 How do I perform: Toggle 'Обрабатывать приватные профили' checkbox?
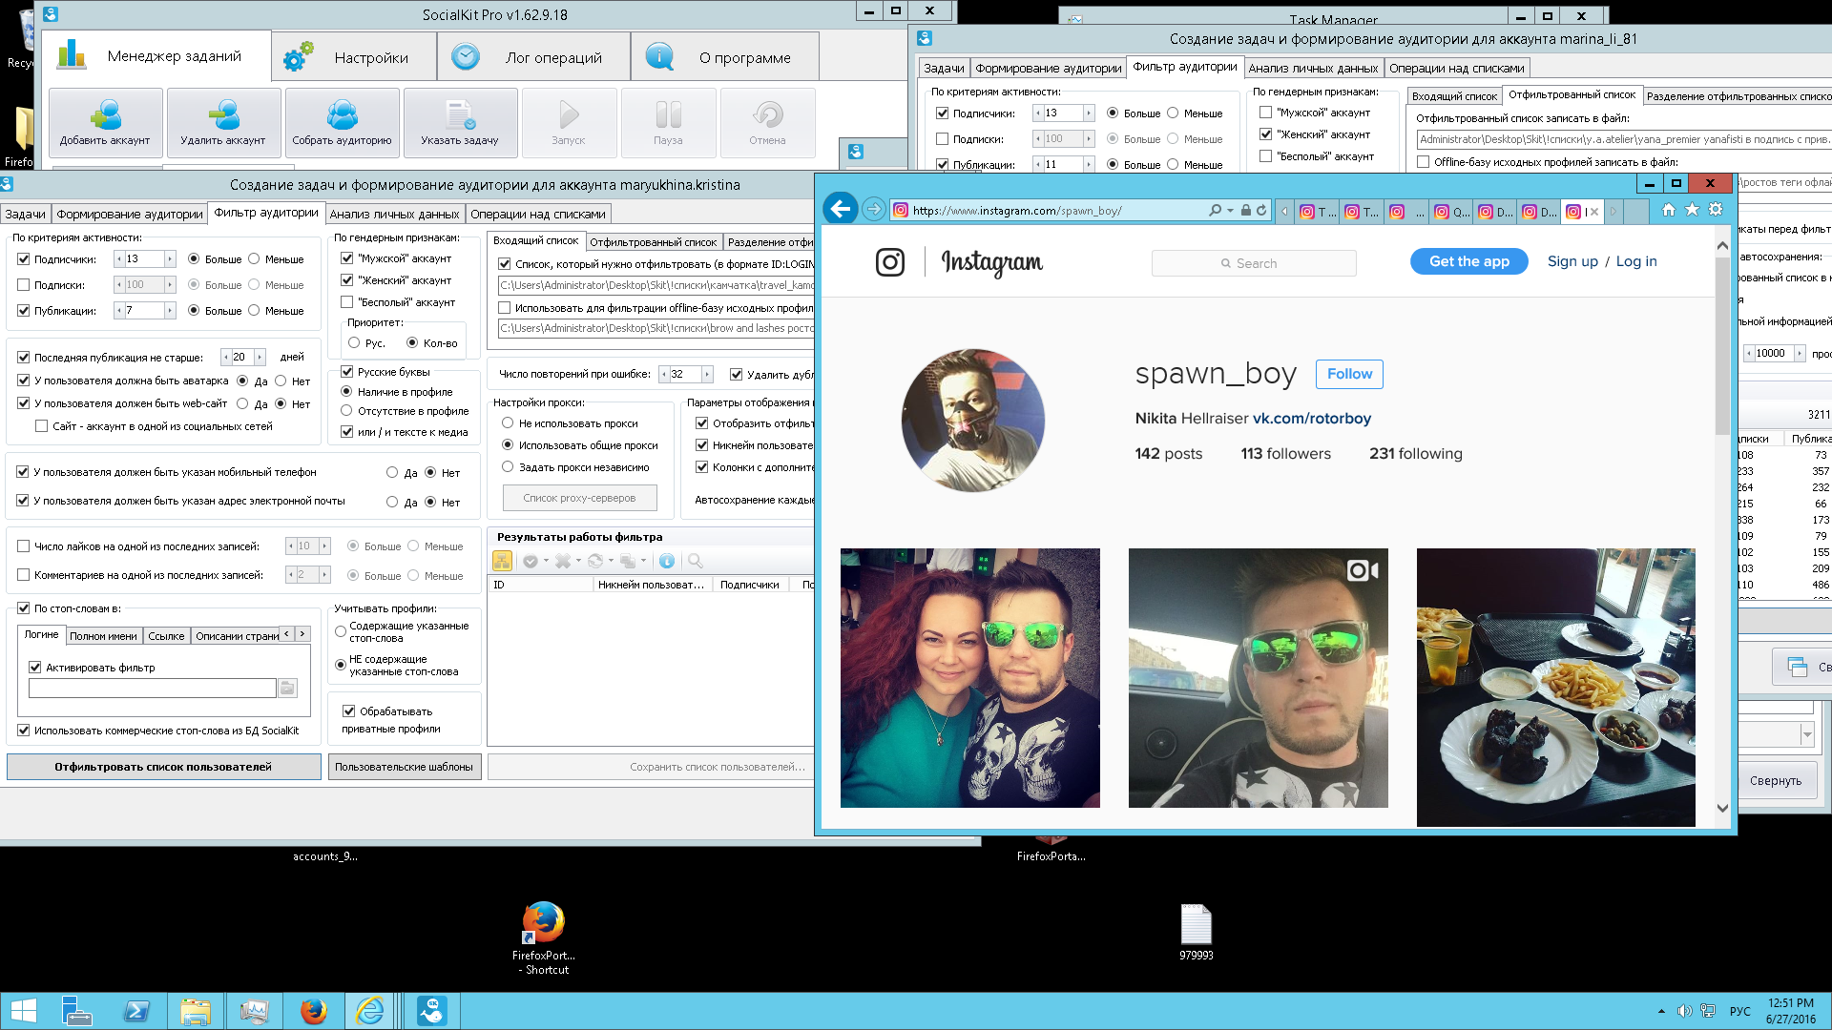pos(349,711)
